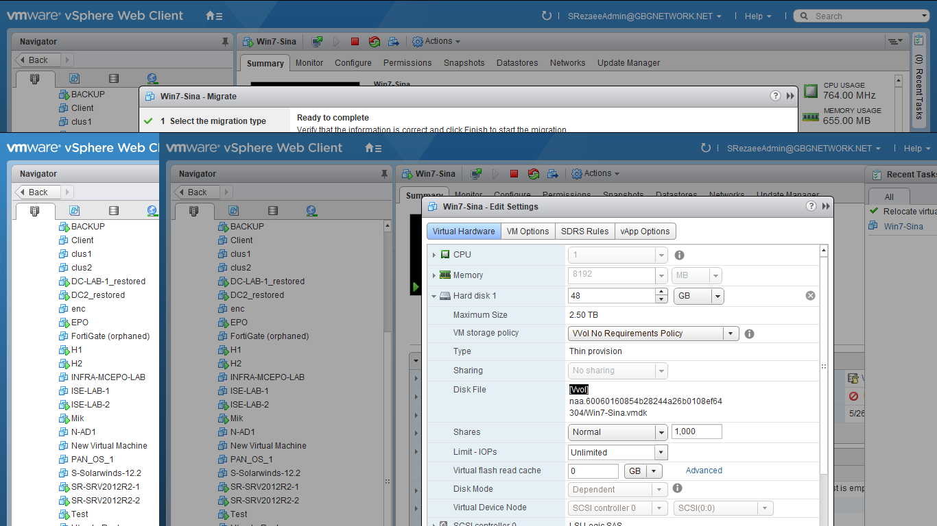Open Actions menu in top window toolbar
The width and height of the screenshot is (937, 526).
[436, 42]
